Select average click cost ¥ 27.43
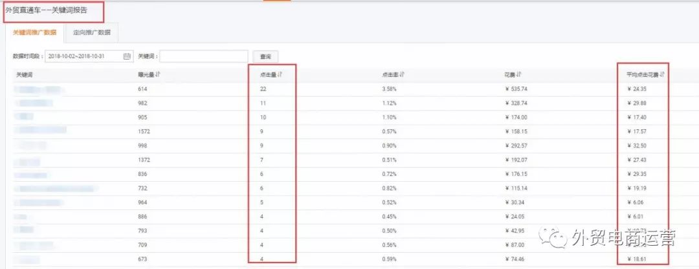Image resolution: width=699 pixels, height=269 pixels. 637,160
